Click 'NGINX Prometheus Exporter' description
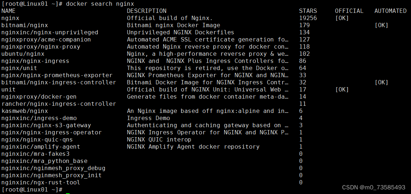 208,75
